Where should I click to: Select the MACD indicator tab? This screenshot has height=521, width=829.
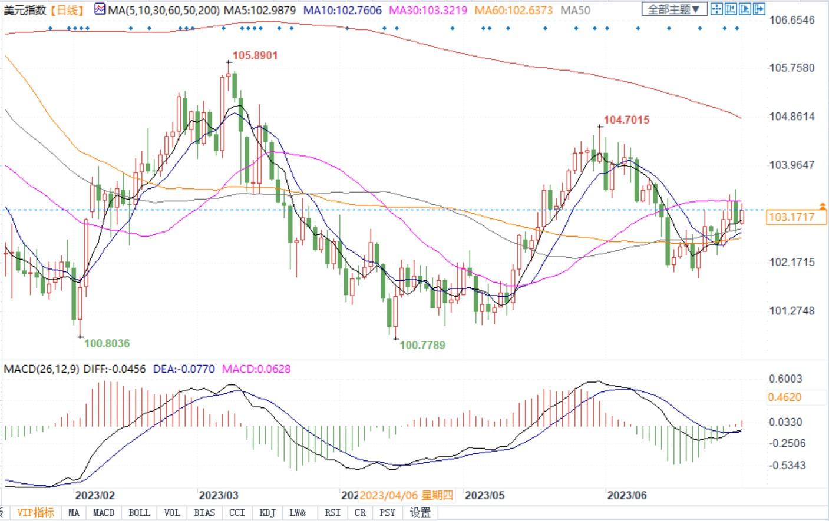(x=104, y=512)
